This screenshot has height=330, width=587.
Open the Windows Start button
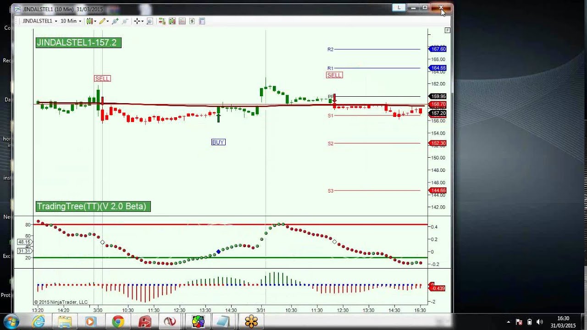11,322
